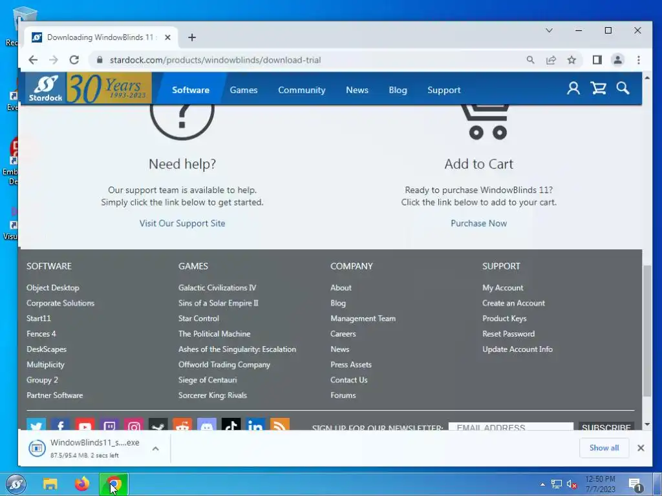The image size is (662, 496).
Task: Click the Instagram social icon
Action: (x=134, y=424)
